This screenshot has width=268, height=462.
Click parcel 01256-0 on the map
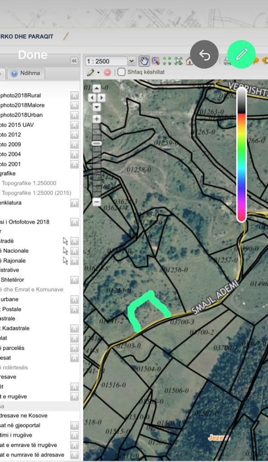point(175,269)
